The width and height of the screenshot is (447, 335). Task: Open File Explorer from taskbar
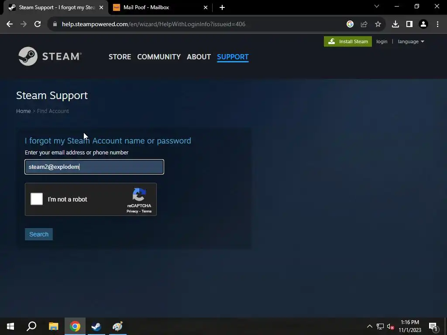(53, 326)
